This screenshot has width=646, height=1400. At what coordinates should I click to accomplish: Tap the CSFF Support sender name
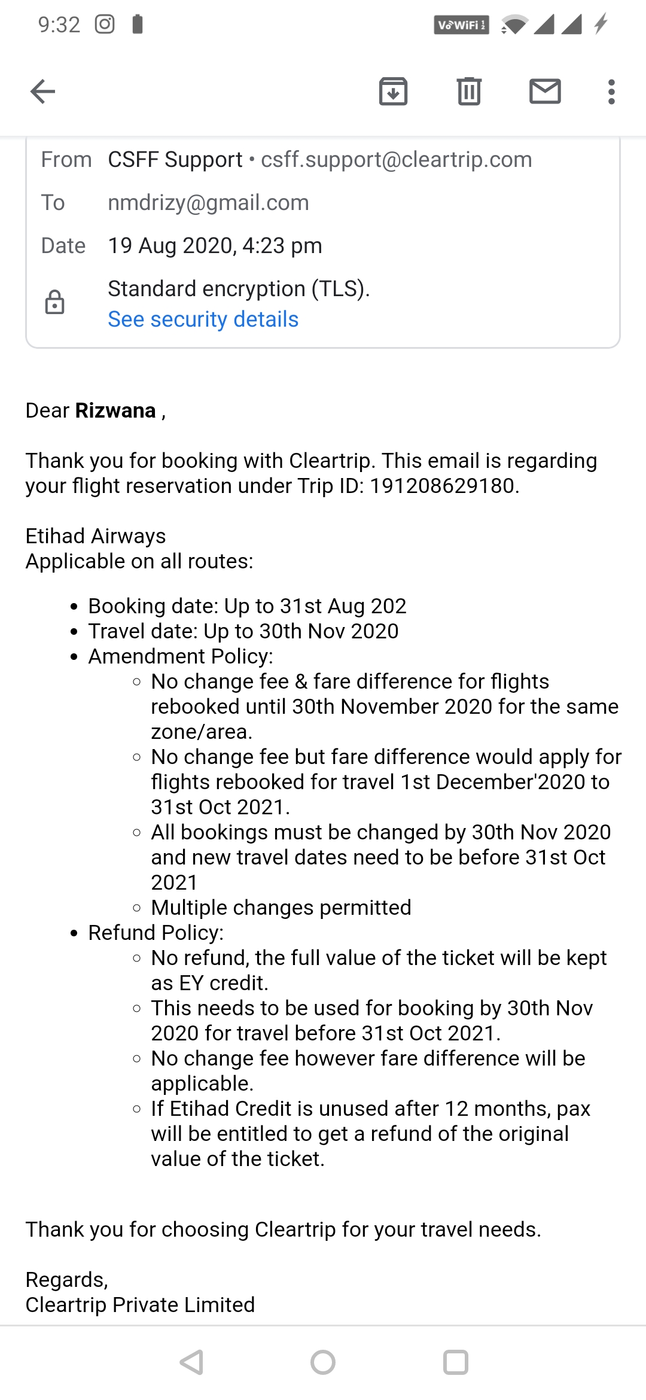(x=175, y=160)
